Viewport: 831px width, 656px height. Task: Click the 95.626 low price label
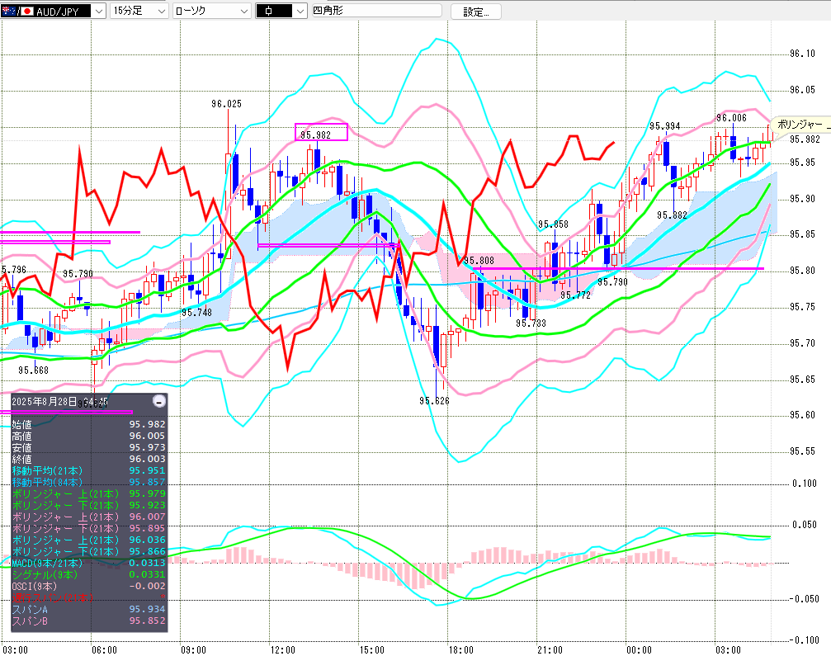[434, 401]
